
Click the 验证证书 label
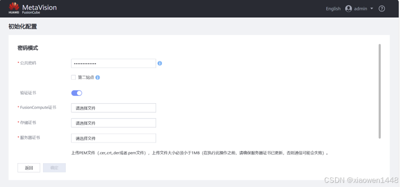coord(28,93)
